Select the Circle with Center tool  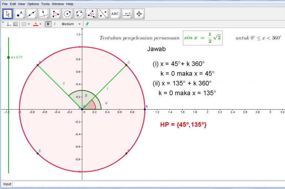pyautogui.click(x=67, y=14)
